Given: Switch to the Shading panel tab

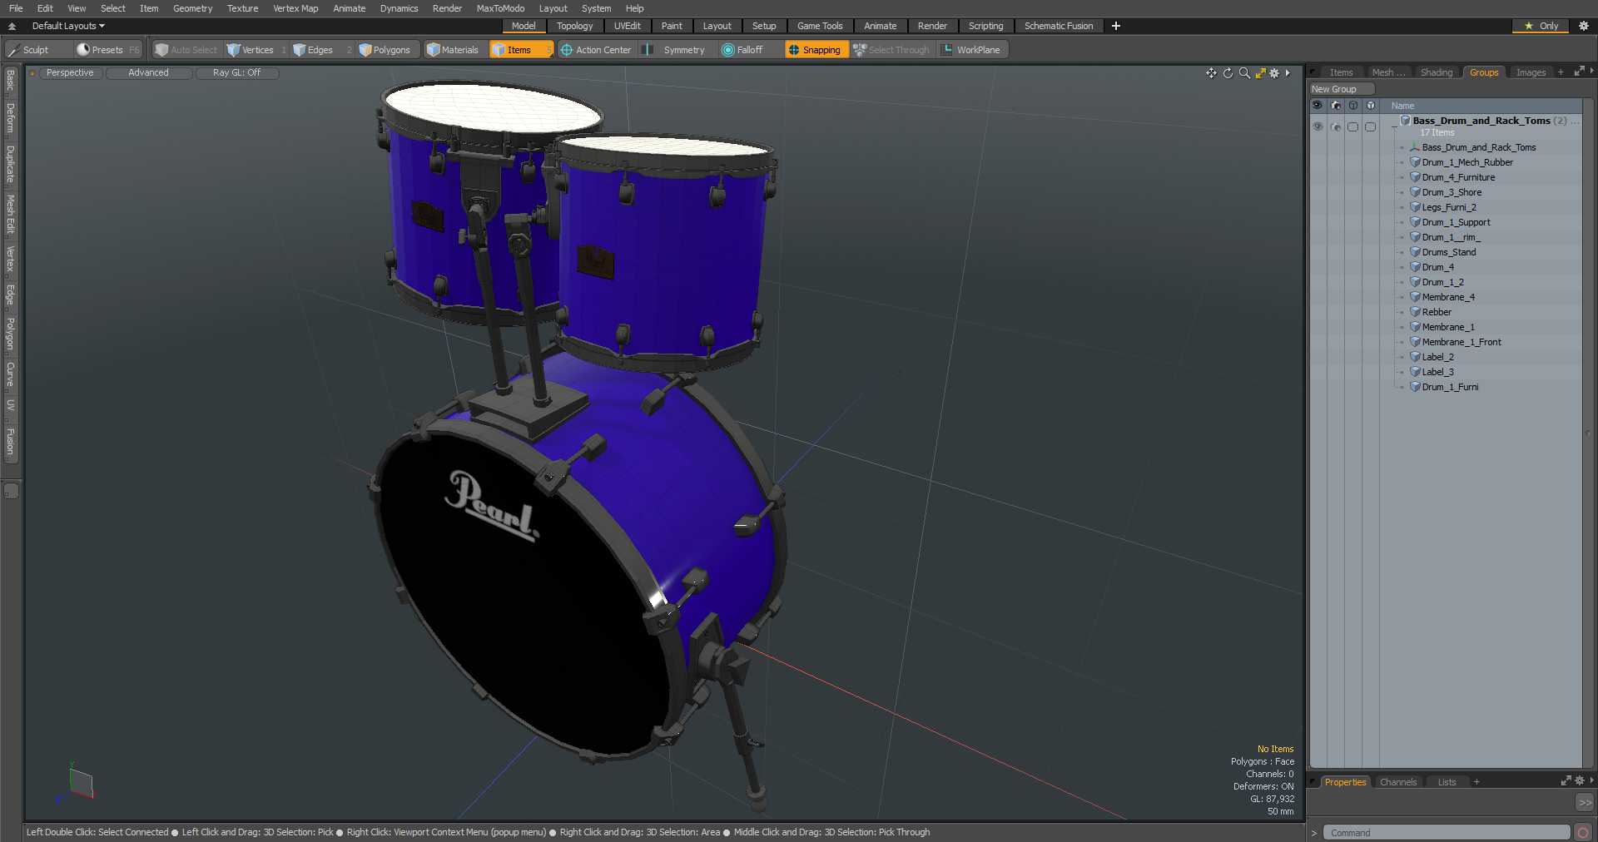Looking at the screenshot, I should [x=1436, y=72].
